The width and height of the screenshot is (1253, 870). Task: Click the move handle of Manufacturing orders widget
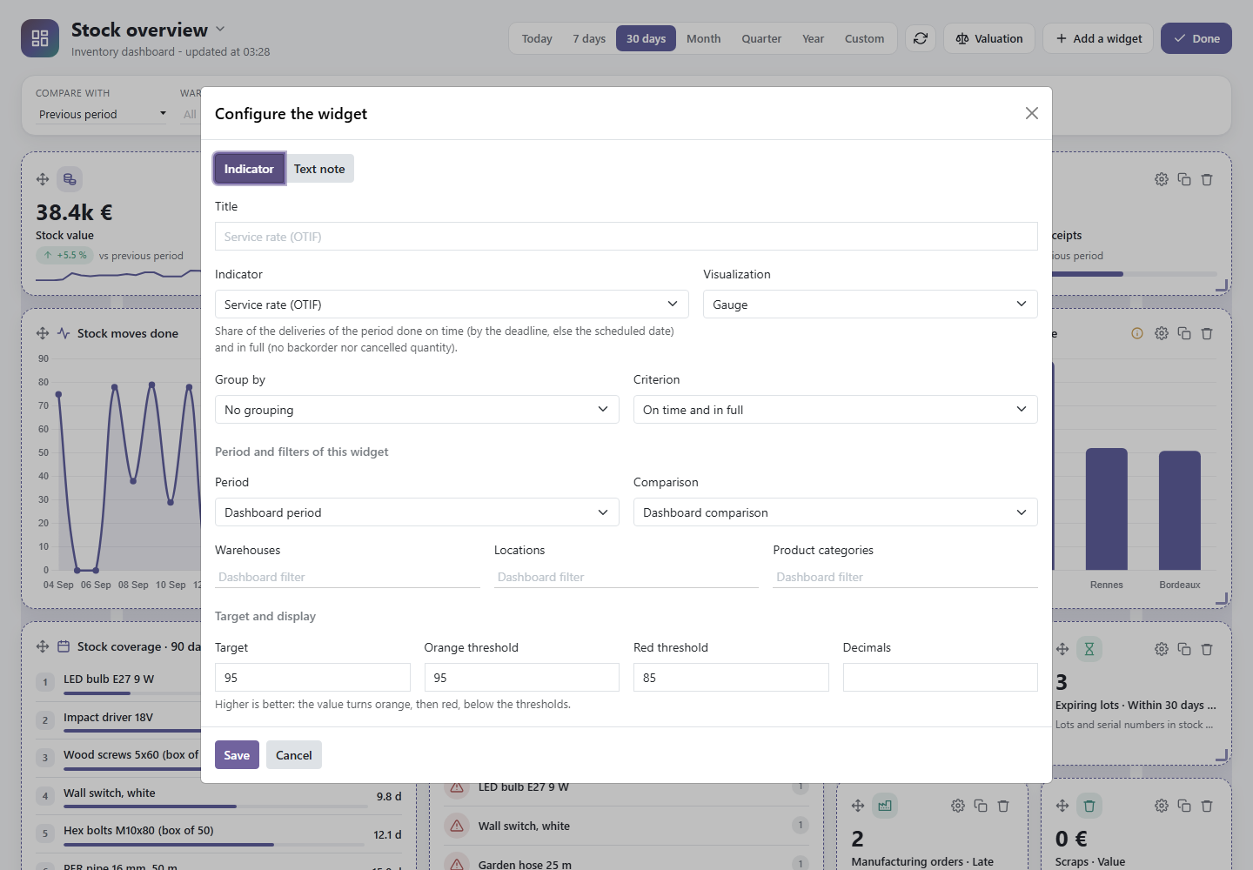pos(858,806)
